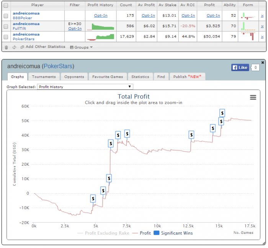Open the Opponents tab

(74, 77)
